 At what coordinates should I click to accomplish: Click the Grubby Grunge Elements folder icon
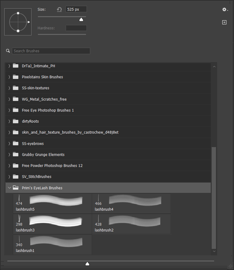click(16, 154)
